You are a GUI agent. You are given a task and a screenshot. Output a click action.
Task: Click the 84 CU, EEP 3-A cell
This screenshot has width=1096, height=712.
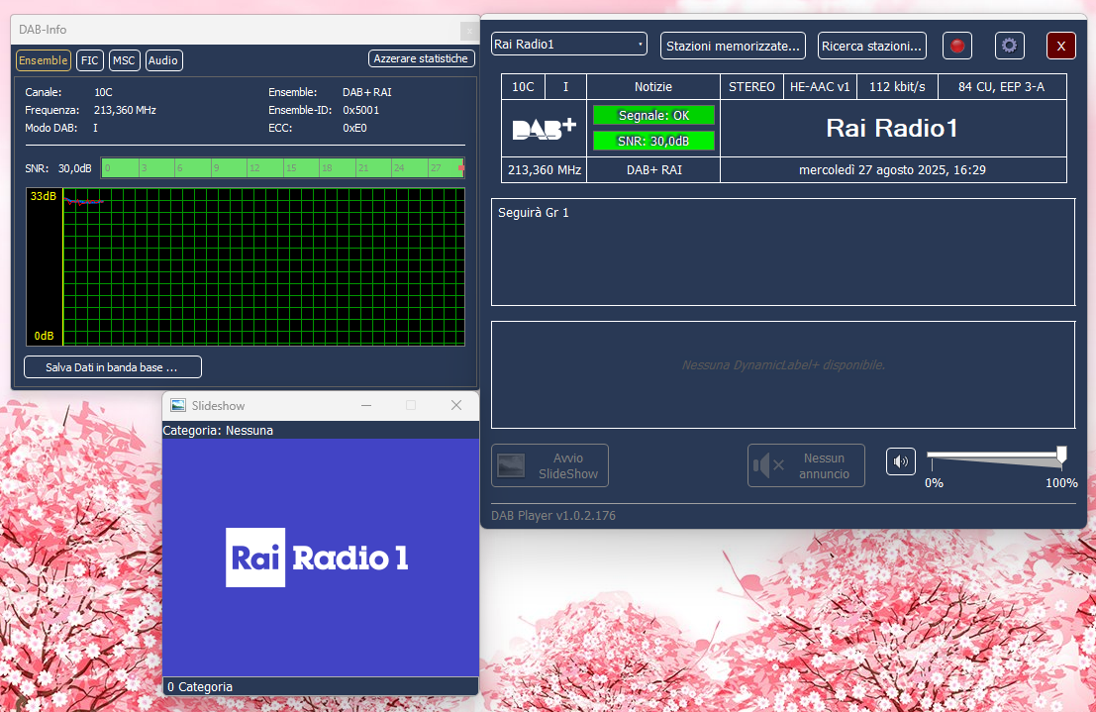(1002, 87)
